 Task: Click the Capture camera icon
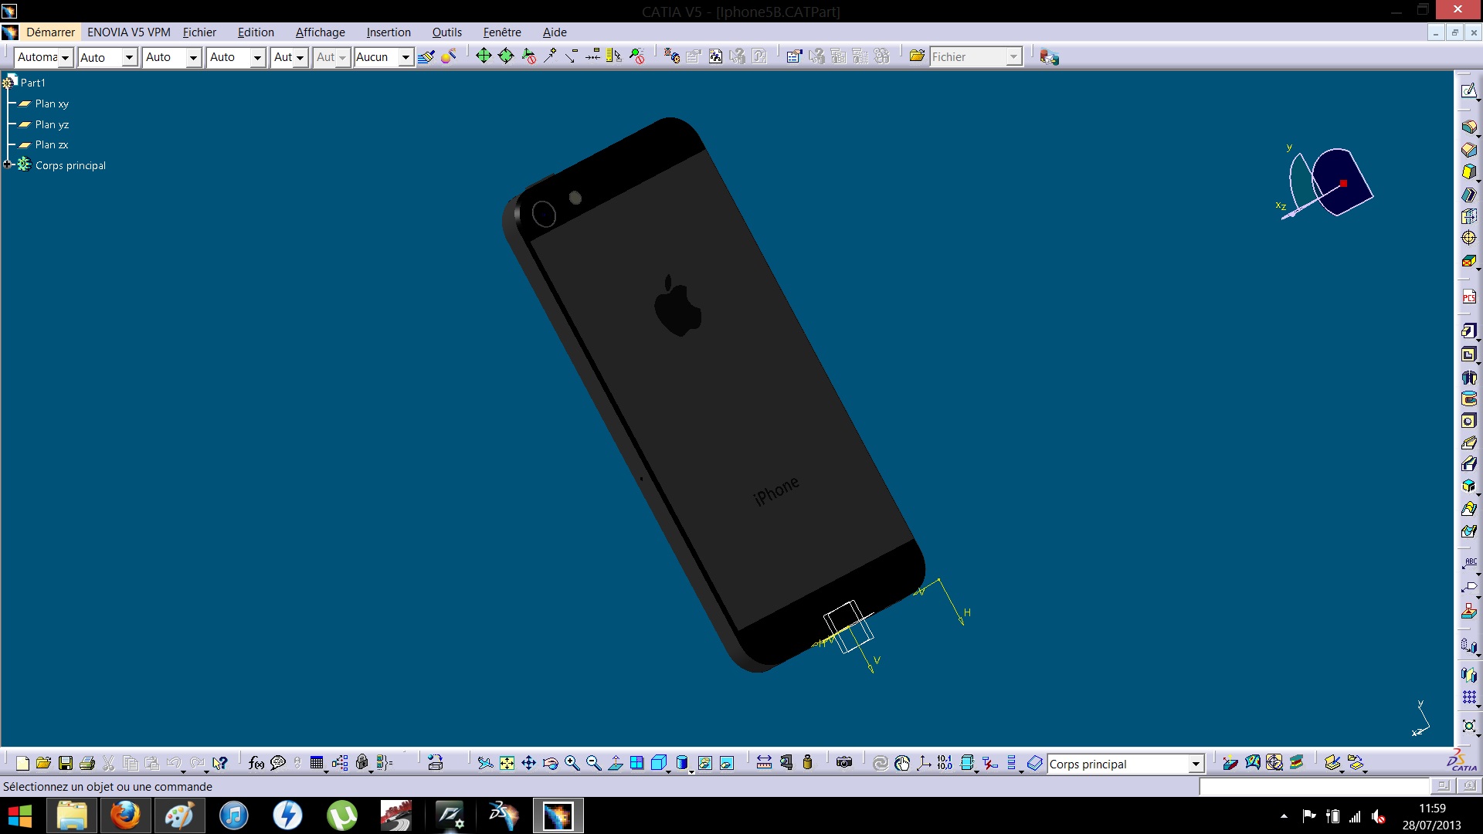pos(844,763)
